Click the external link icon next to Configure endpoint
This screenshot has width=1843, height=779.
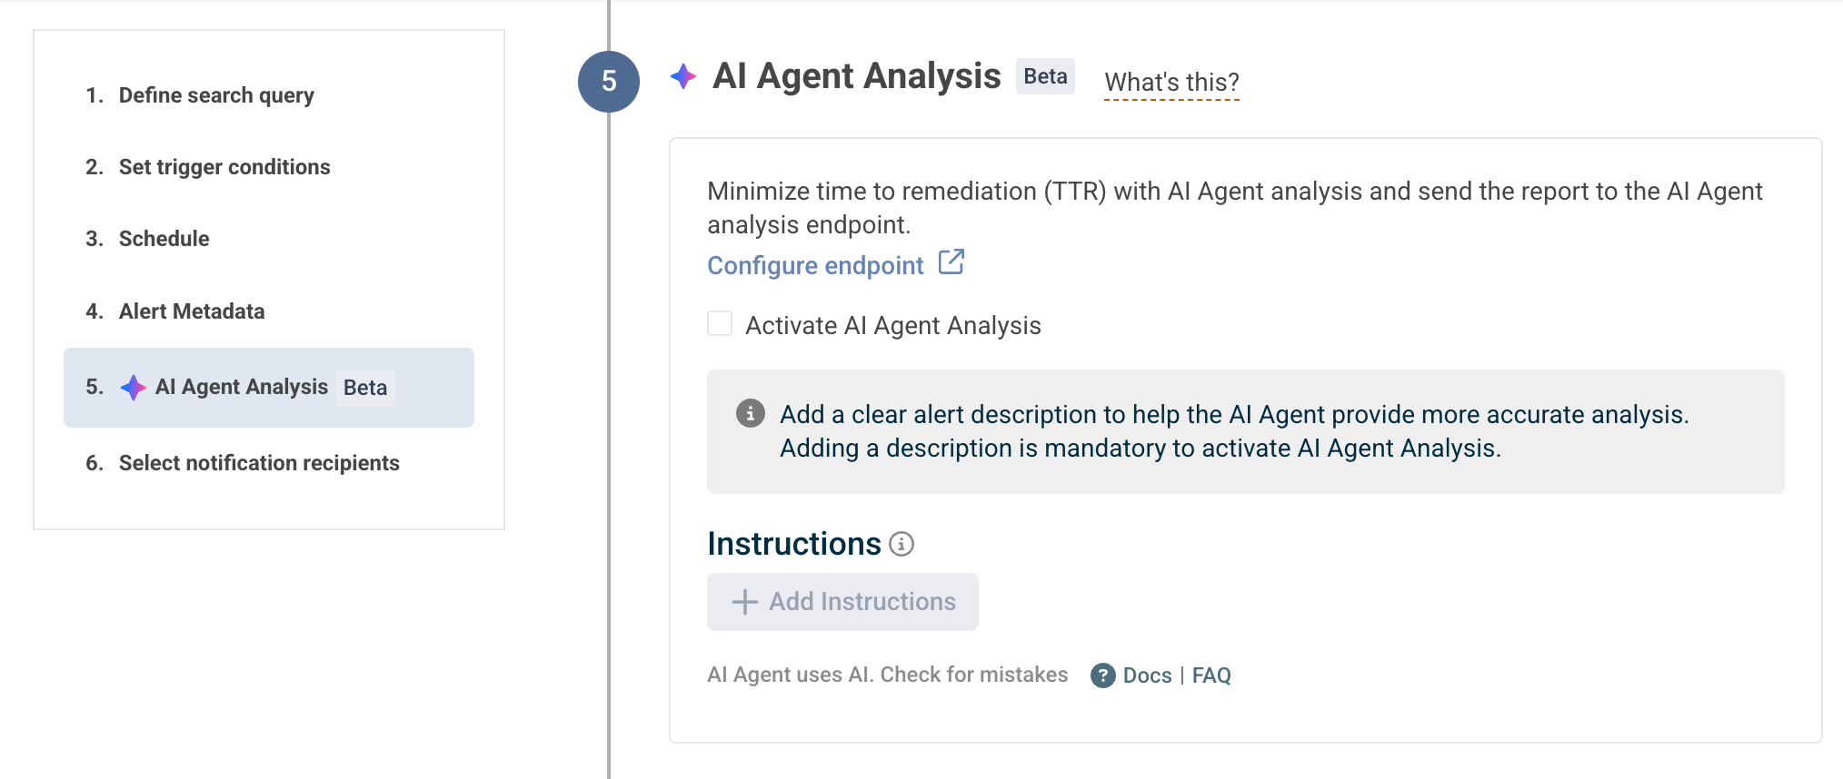click(951, 262)
